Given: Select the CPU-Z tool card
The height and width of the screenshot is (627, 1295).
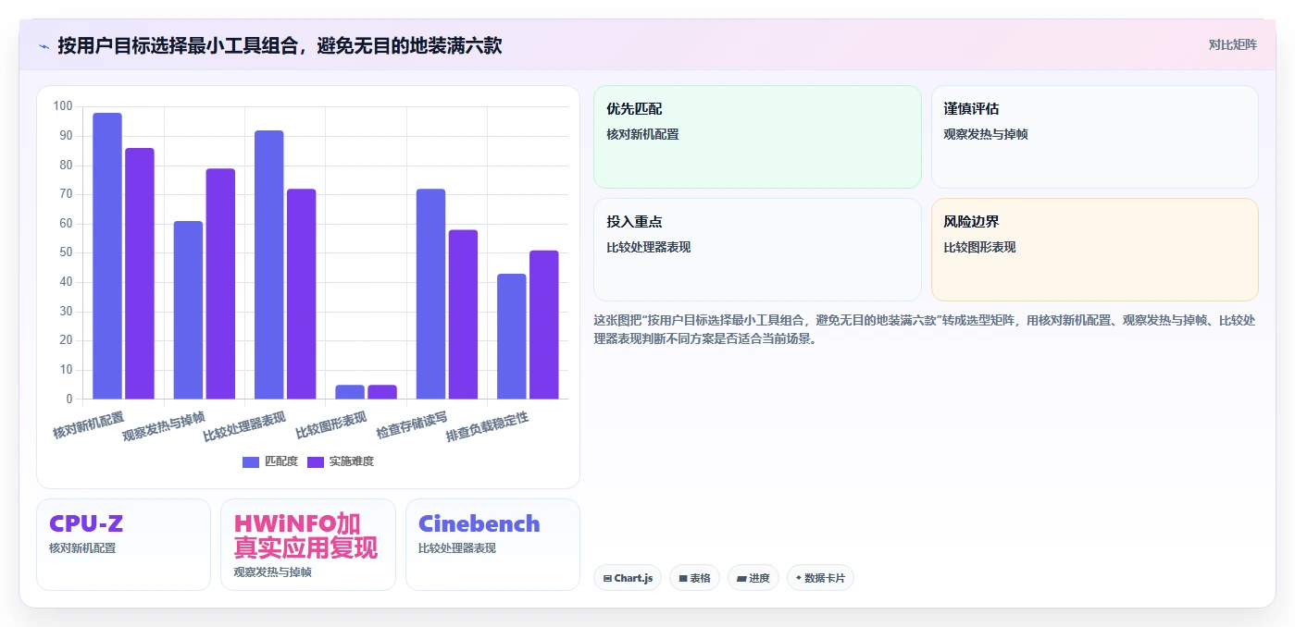Looking at the screenshot, I should (123, 545).
